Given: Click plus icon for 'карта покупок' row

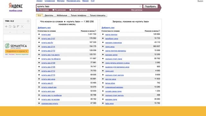Looking at the screenshot, I should (x=103, y=34).
